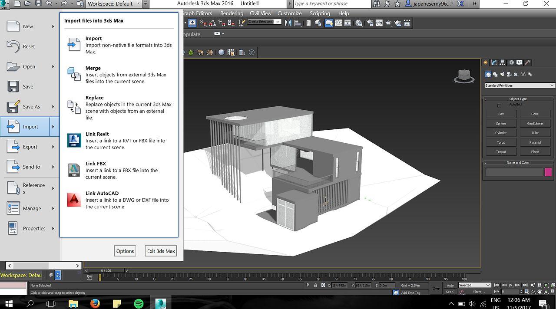Viewport: 556px width, 309px height.
Task: Create a Teapot primitive button
Action: click(x=501, y=152)
